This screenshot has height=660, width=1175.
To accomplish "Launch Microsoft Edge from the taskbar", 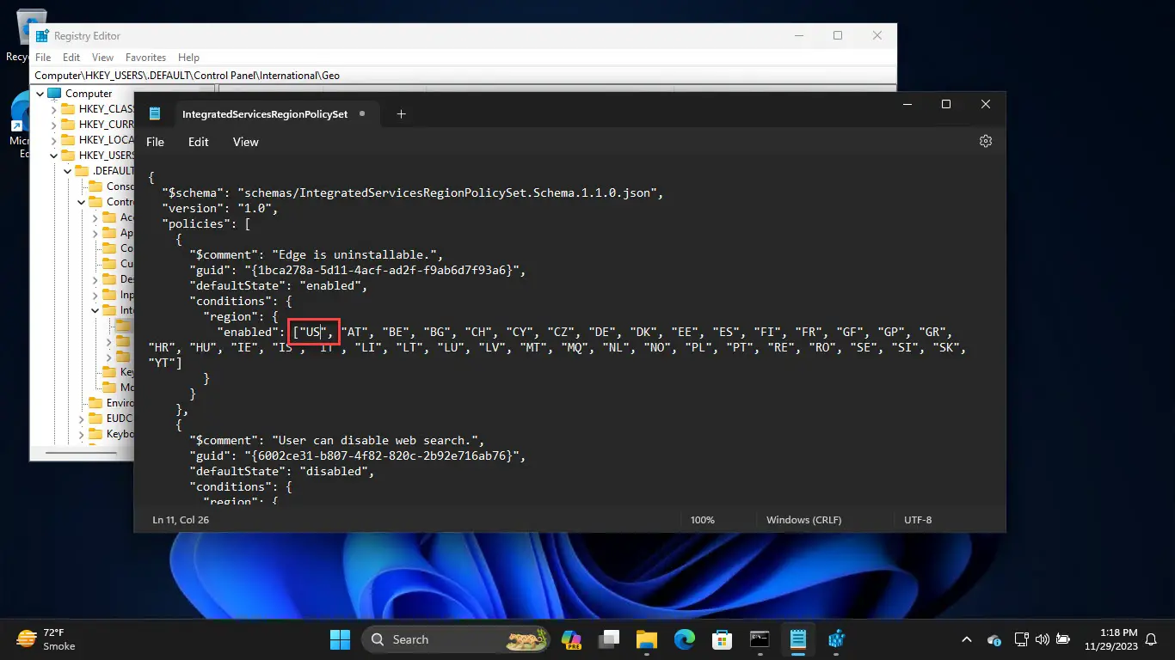I will pos(685,639).
